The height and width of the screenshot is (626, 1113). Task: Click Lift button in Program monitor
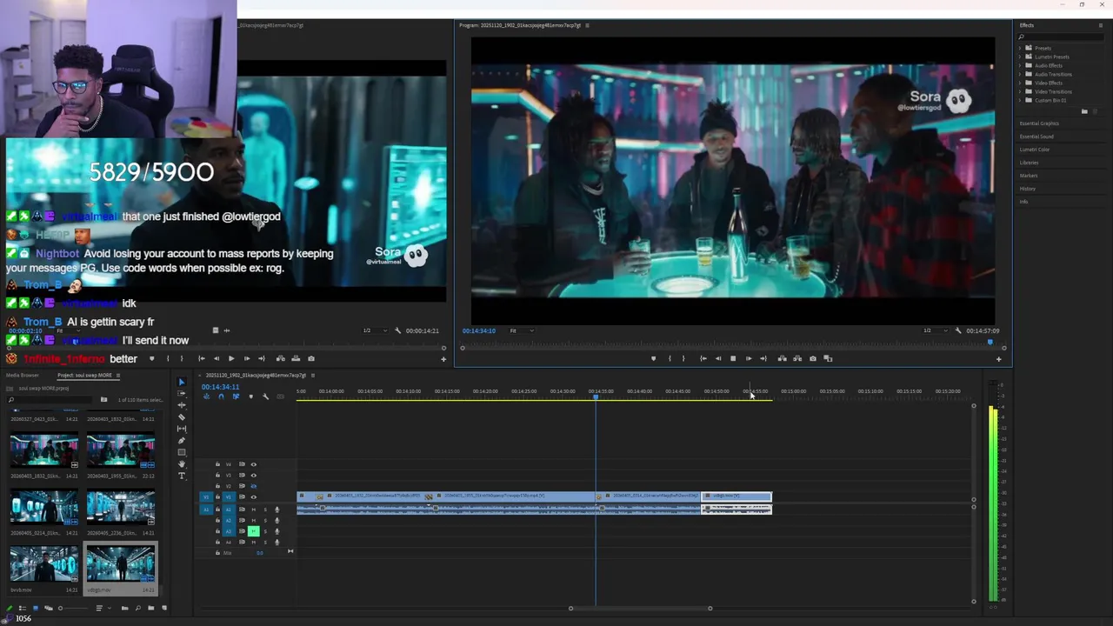pyautogui.click(x=783, y=358)
